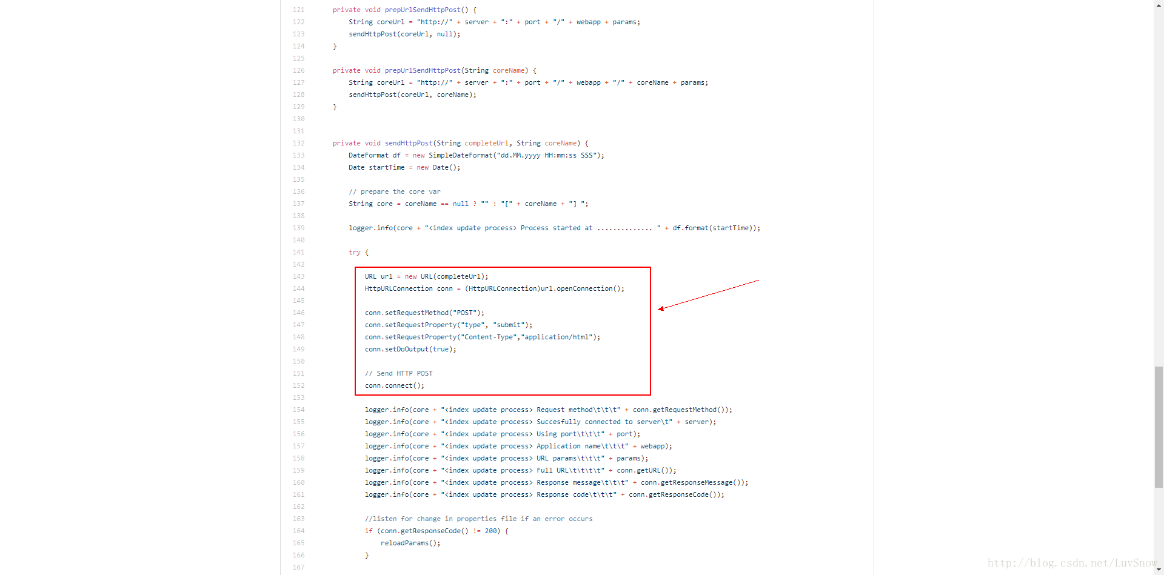Click the 'HttpURLConnection conn' line
The height and width of the screenshot is (575, 1164).
(494, 288)
